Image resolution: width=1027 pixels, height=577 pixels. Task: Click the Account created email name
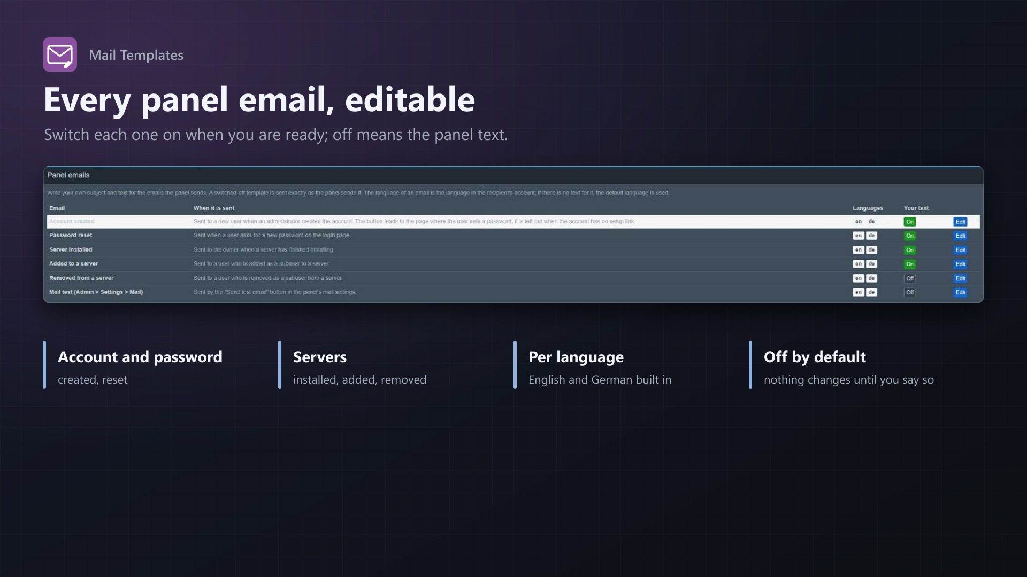click(x=72, y=221)
